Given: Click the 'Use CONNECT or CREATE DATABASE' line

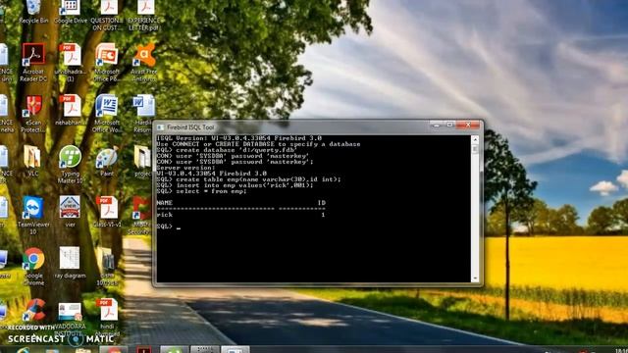Looking at the screenshot, I should (258, 144).
